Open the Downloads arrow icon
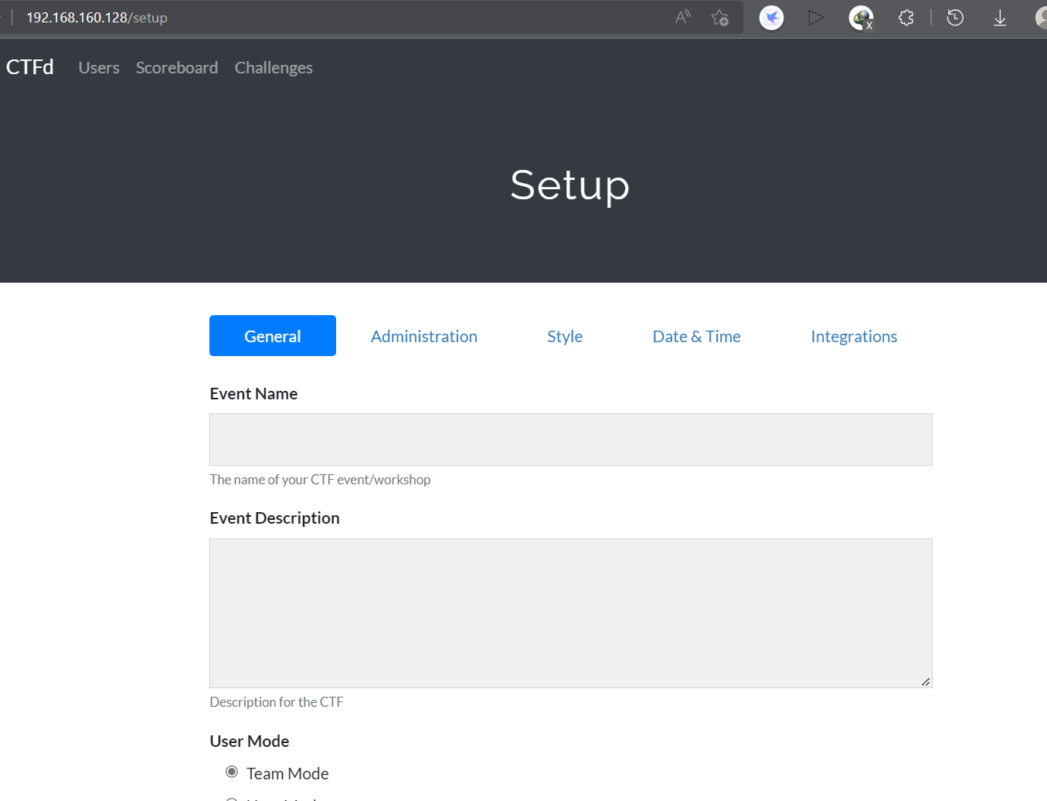 1000,17
